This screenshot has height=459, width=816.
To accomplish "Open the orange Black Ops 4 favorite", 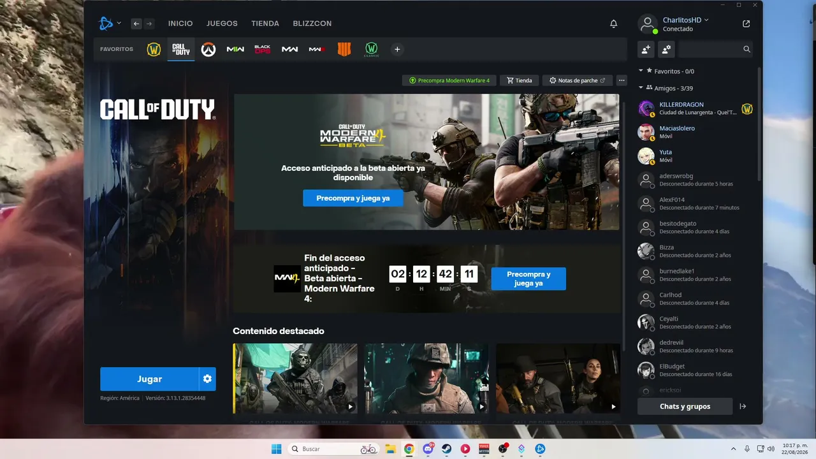I will [344, 49].
